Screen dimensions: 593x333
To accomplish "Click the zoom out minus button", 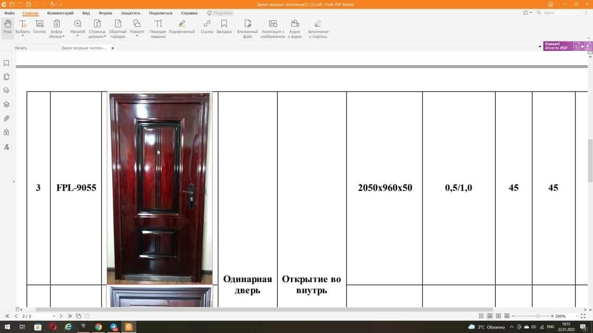I will pyautogui.click(x=512, y=316).
